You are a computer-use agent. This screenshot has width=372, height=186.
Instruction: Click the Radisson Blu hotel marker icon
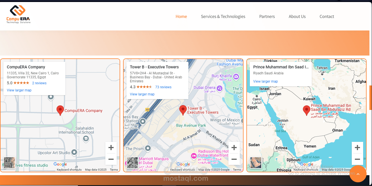194,156
